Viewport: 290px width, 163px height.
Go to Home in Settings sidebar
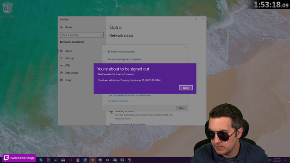pos(68,27)
